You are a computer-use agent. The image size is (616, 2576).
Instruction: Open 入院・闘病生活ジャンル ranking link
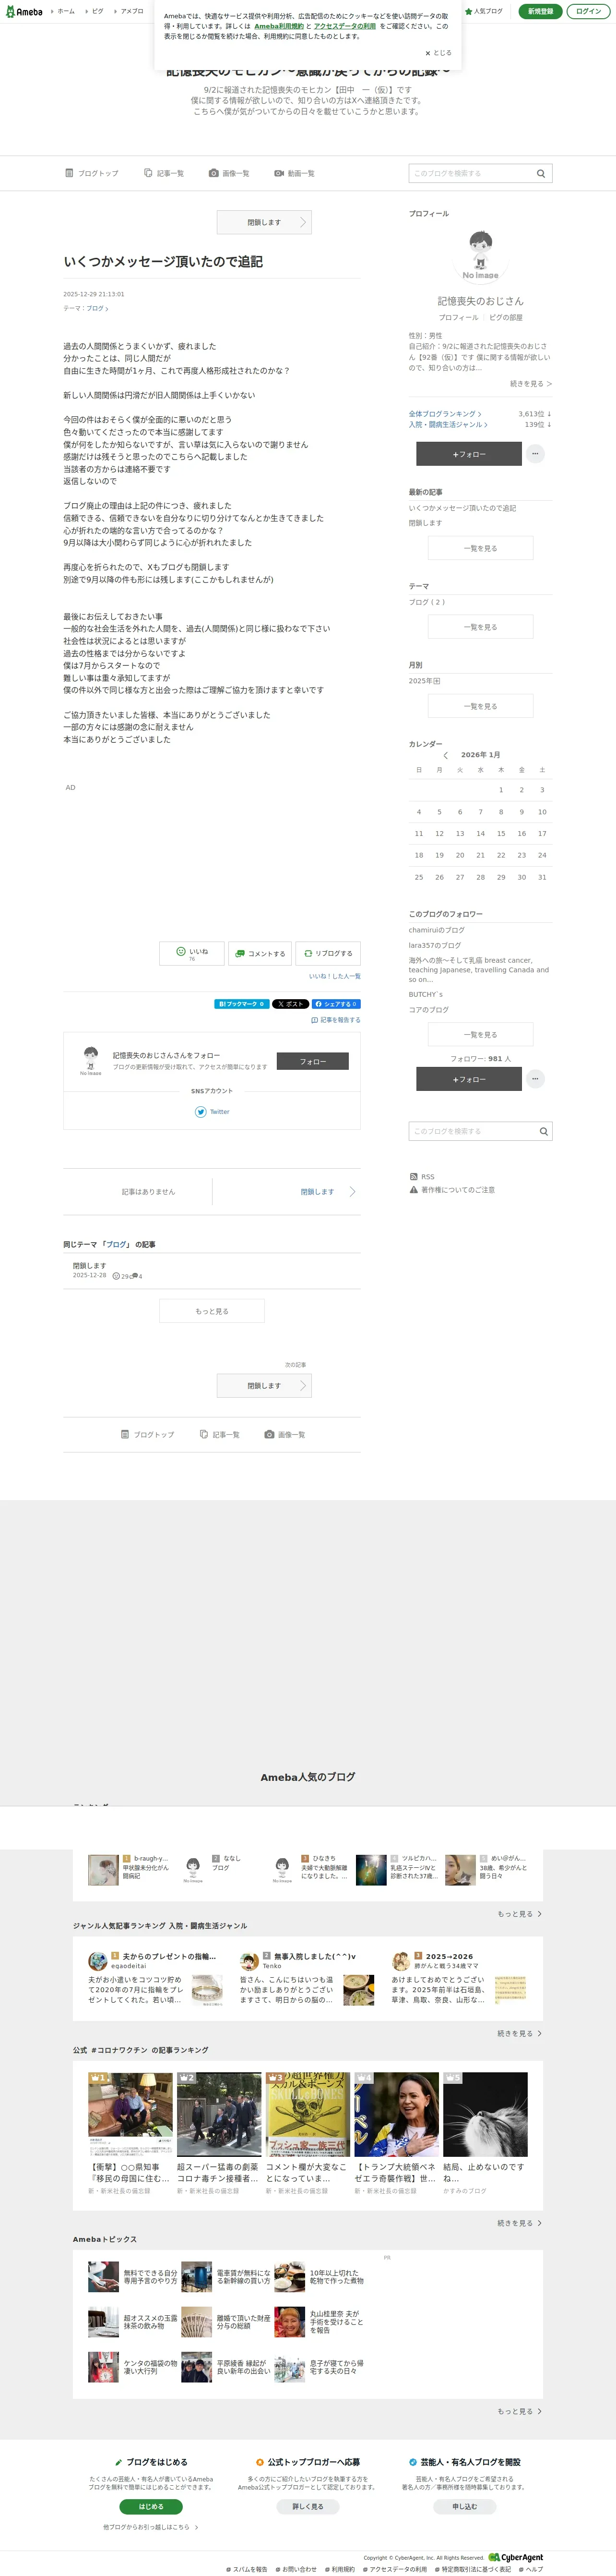coord(448,424)
